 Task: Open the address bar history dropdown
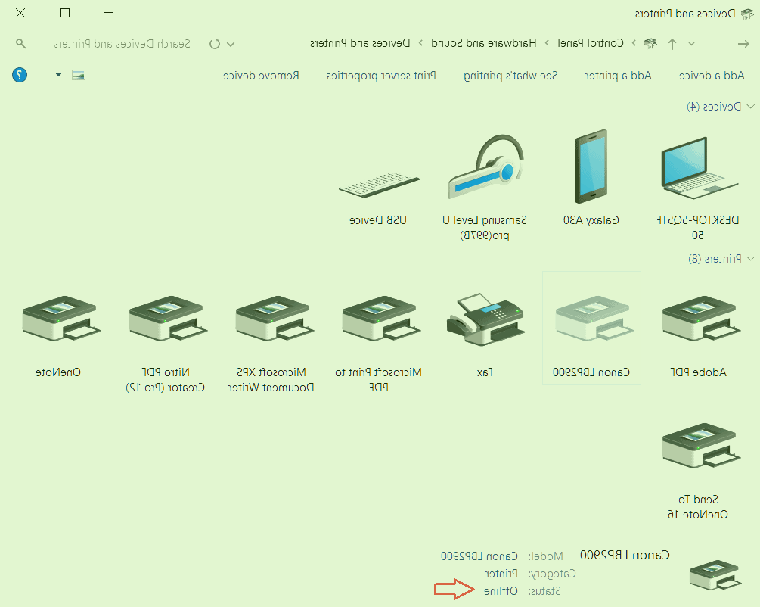(231, 44)
